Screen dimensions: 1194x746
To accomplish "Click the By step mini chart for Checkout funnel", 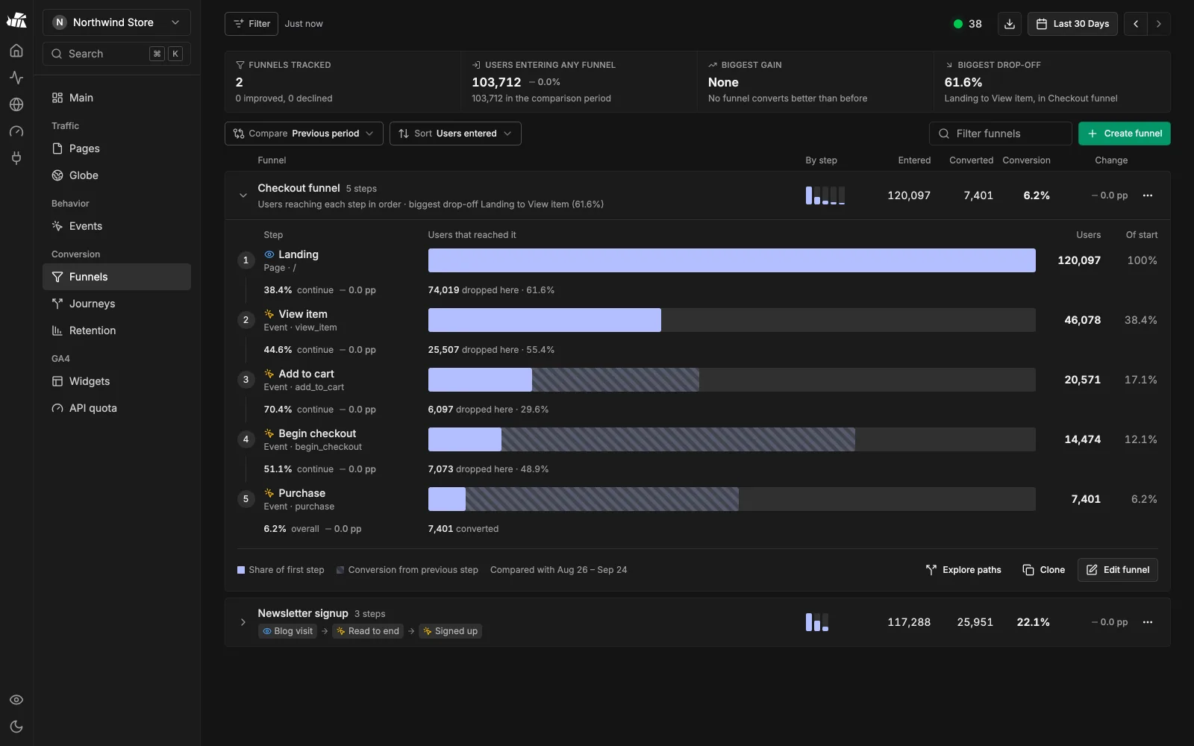I will tap(825, 195).
